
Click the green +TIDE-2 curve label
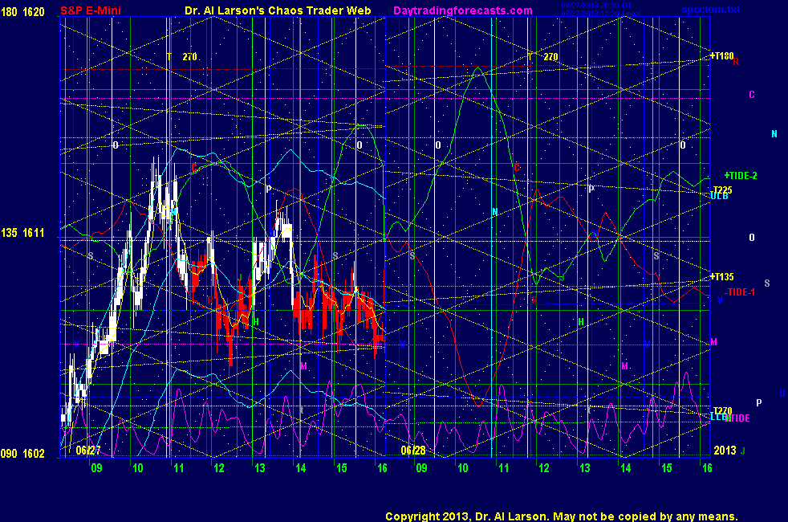(740, 175)
